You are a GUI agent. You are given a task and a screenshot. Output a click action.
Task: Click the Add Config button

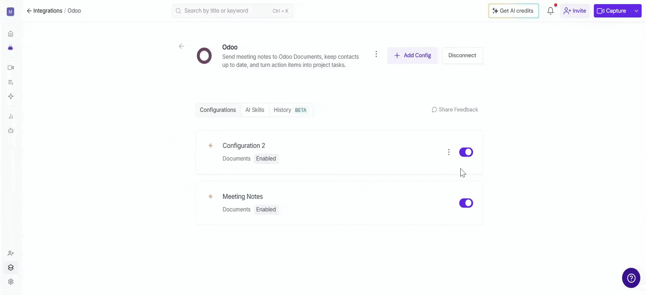pyautogui.click(x=412, y=55)
